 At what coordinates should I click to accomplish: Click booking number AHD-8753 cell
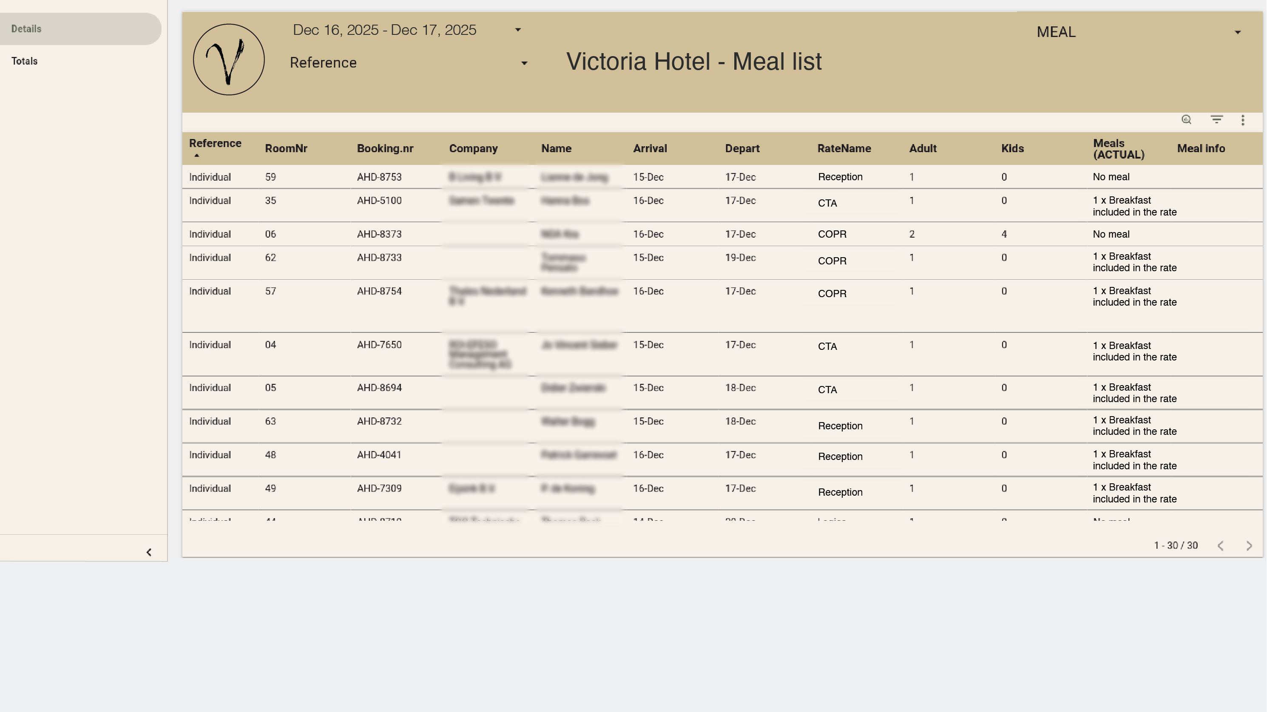click(379, 177)
